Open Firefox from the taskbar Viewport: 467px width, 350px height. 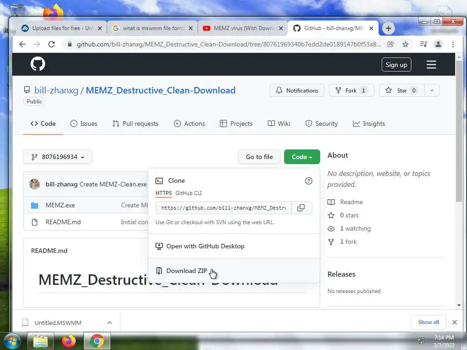click(x=69, y=341)
